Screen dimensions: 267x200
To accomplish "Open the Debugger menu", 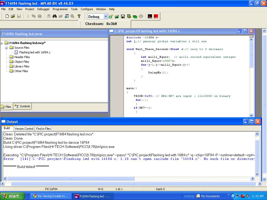I will (43, 9).
